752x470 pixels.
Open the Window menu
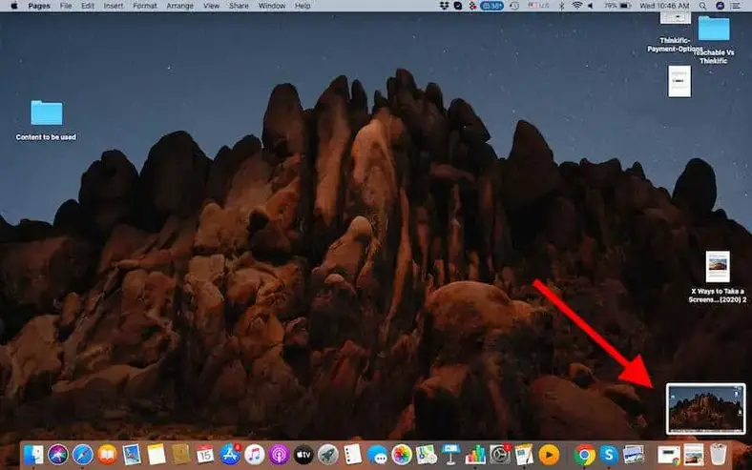(272, 6)
